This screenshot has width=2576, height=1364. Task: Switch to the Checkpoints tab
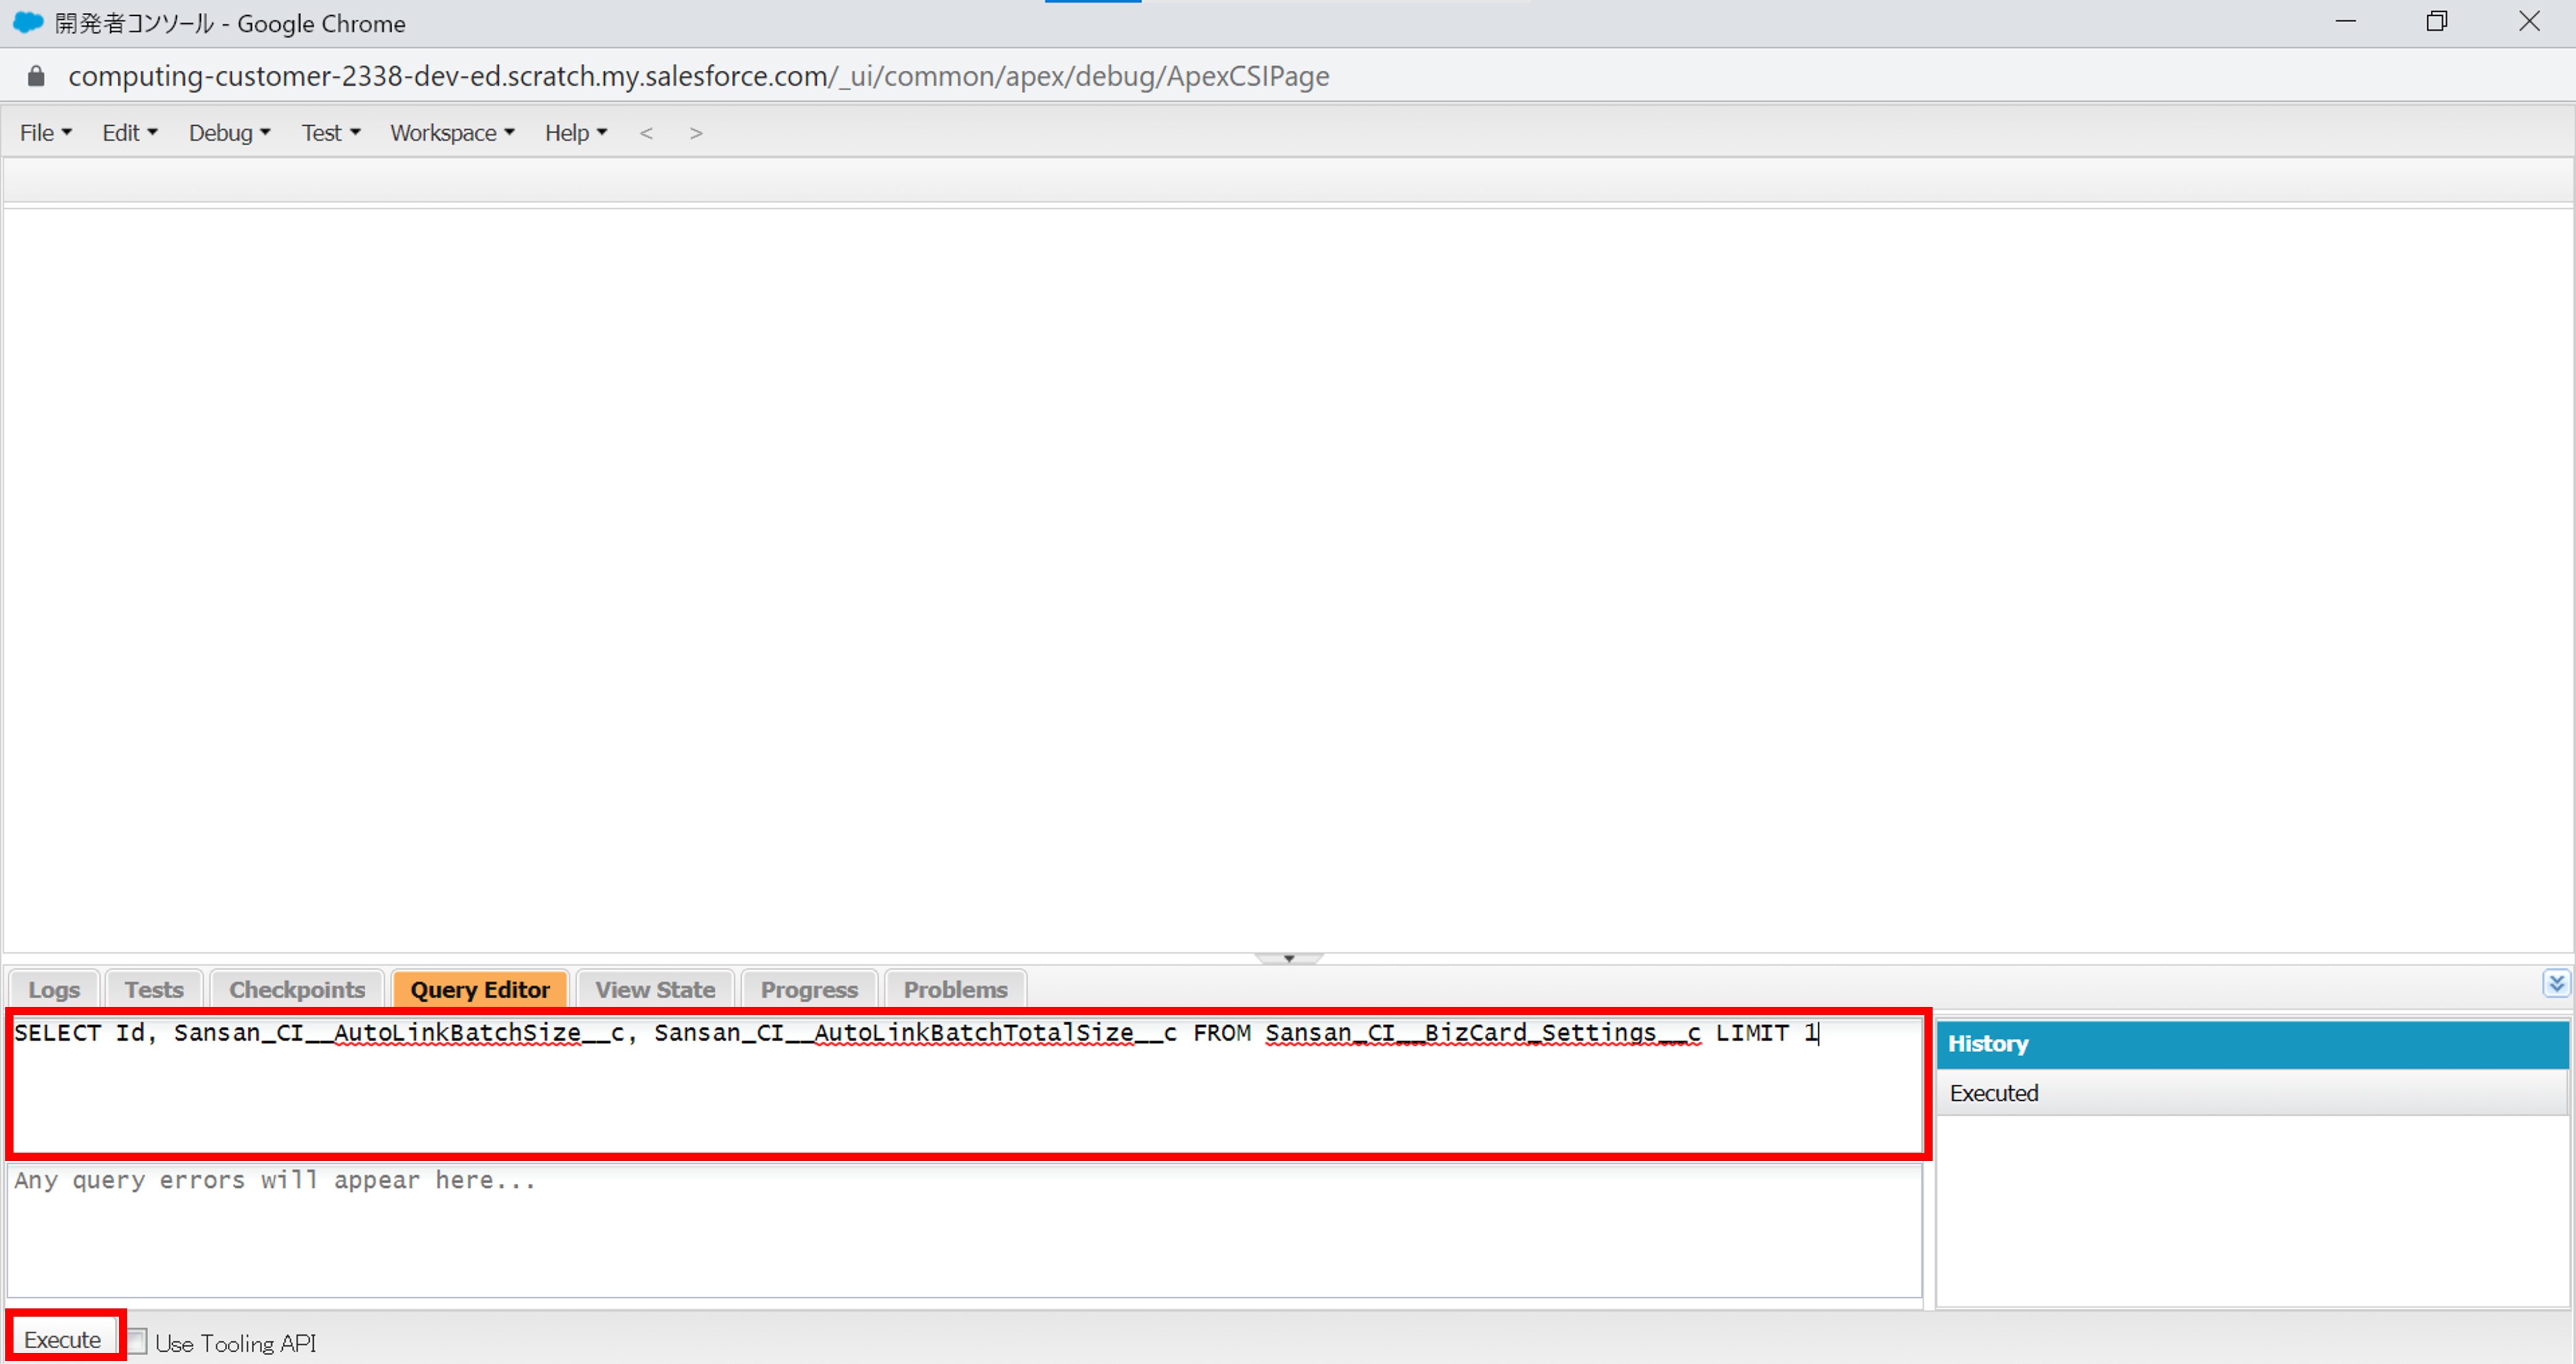(x=297, y=989)
